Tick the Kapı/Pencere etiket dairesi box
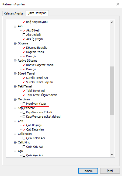This screenshot has width=122, height=176. click(x=24, y=117)
